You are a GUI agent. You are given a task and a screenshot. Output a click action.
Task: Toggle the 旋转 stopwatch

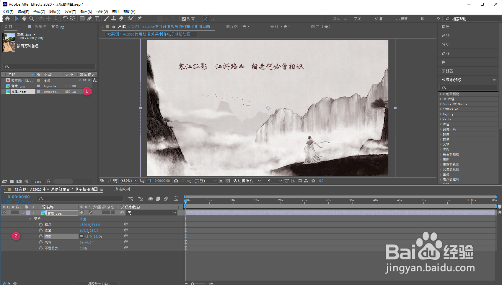click(41, 242)
